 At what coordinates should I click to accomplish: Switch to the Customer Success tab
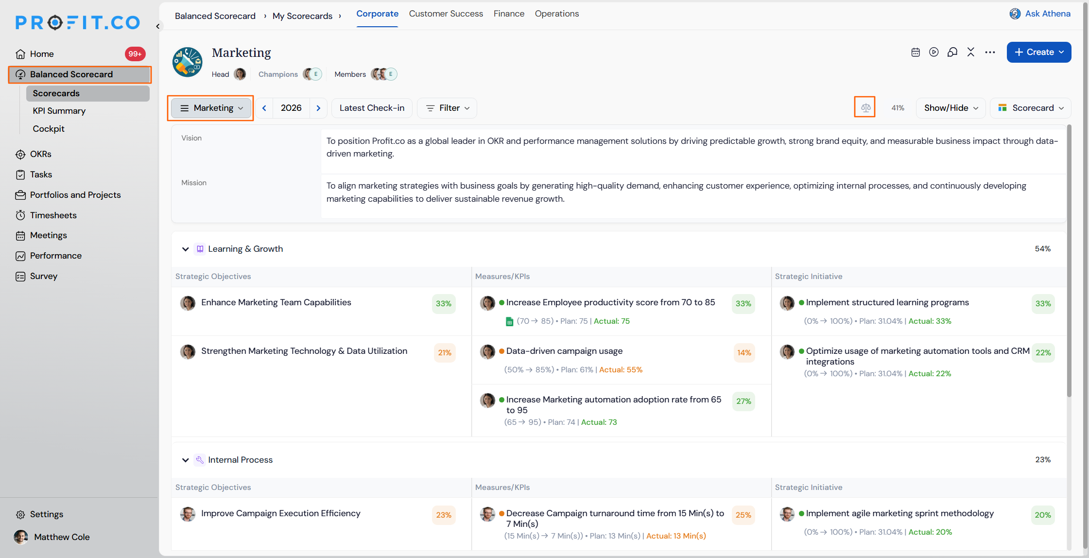point(446,14)
